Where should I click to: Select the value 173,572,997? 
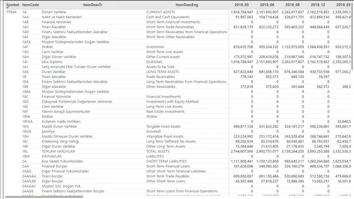point(243,56)
